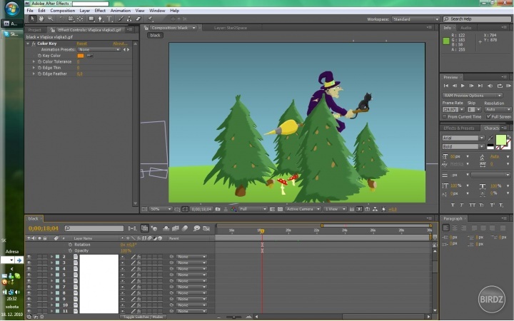This screenshot has height=321, width=514.
Task: Open the Animation Presets dropdown
Action: click(99, 49)
